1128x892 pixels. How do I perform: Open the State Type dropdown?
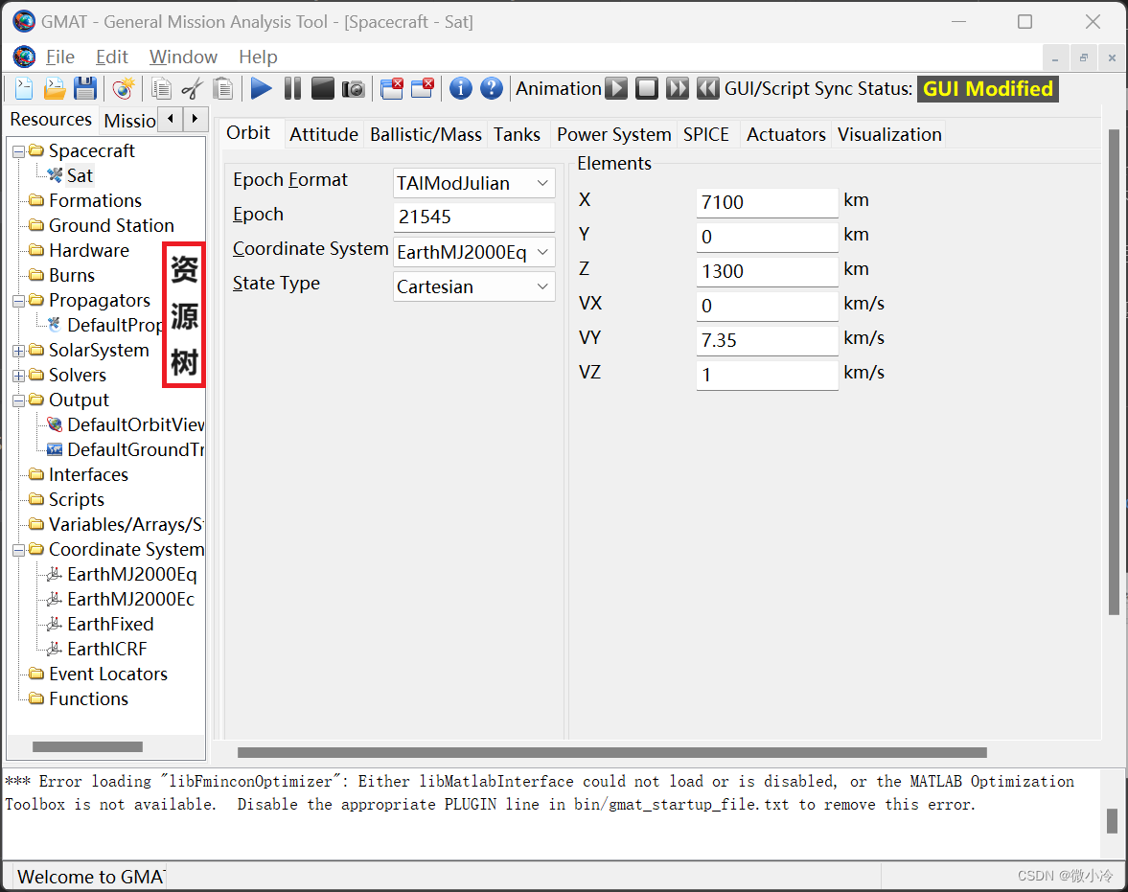tap(474, 287)
